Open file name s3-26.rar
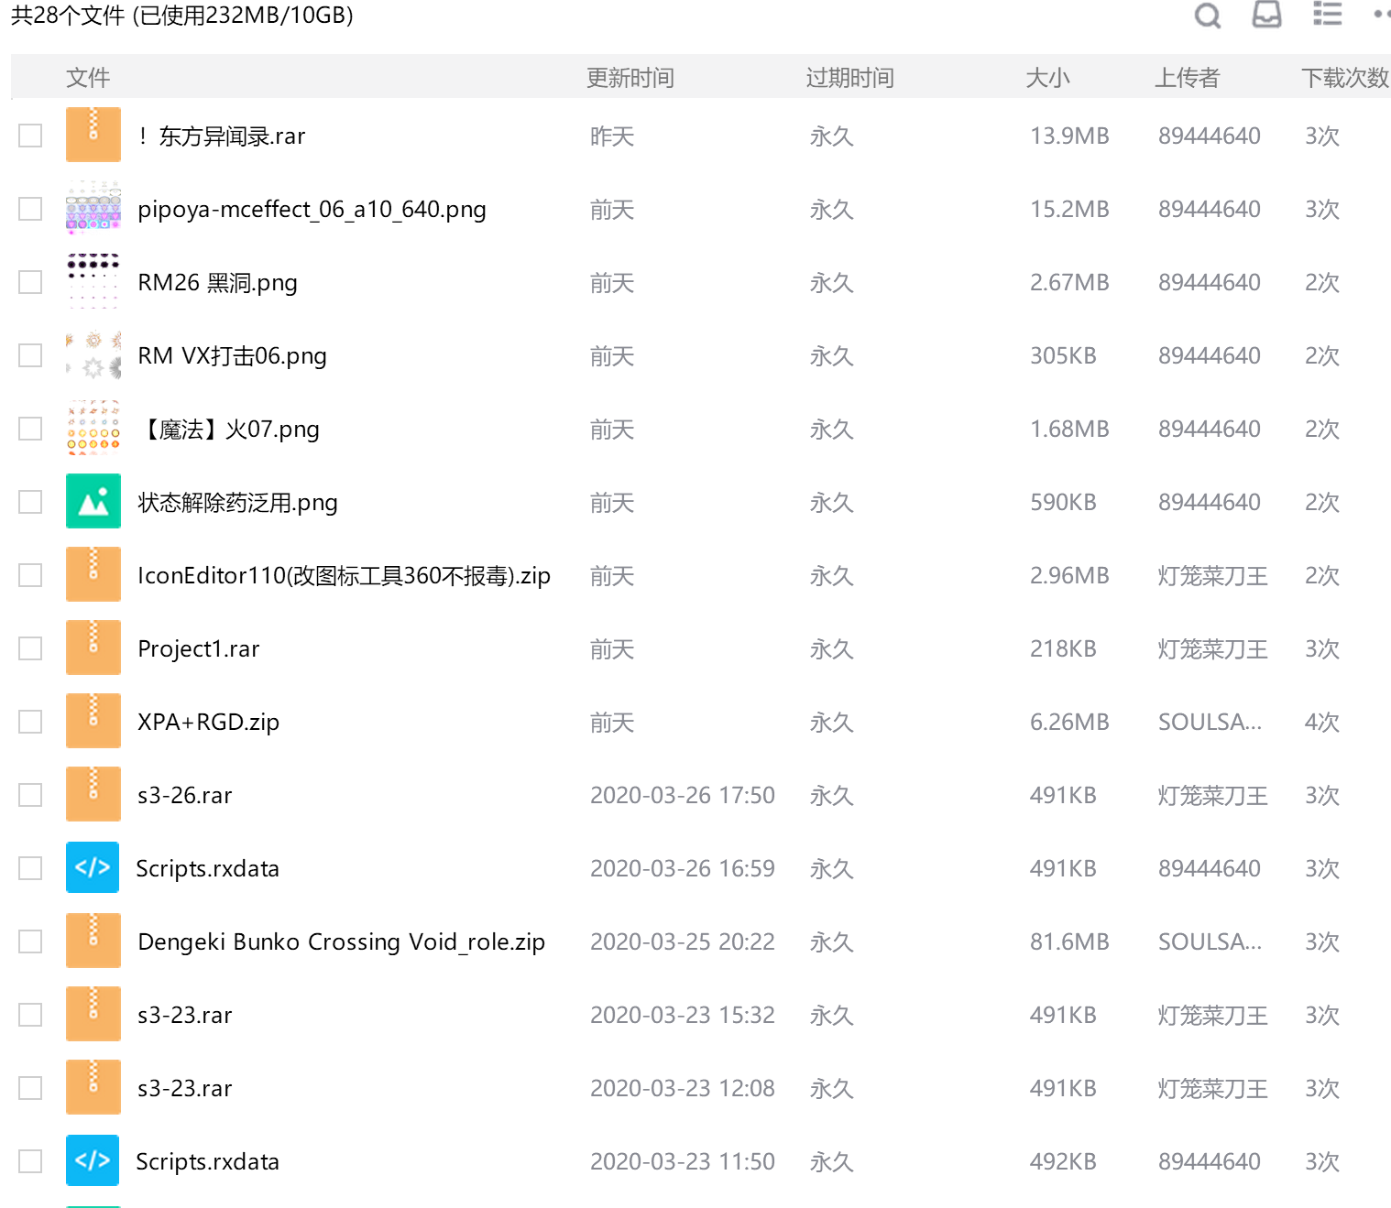1391x1208 pixels. pyautogui.click(x=184, y=795)
